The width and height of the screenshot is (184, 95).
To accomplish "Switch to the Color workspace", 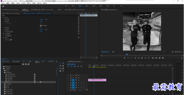I will (x=87, y=6).
